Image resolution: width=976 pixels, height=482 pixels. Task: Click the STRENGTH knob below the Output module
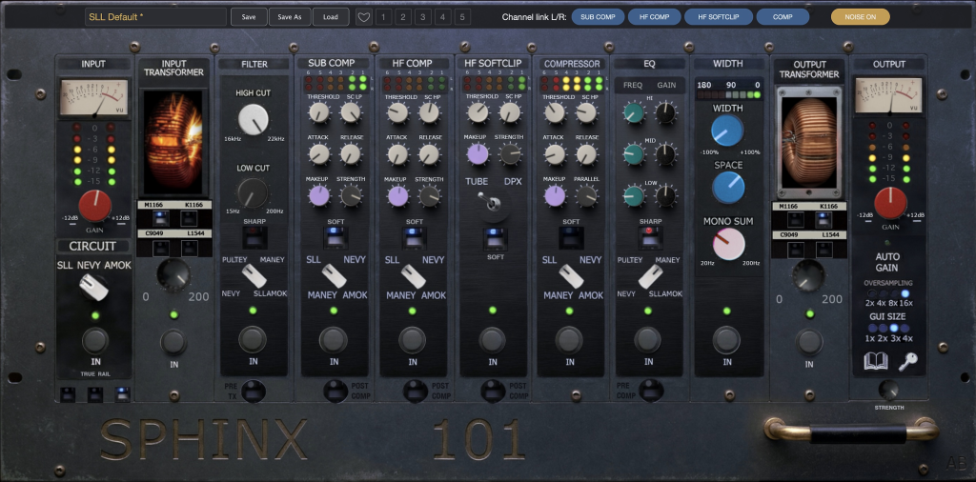coord(889,390)
